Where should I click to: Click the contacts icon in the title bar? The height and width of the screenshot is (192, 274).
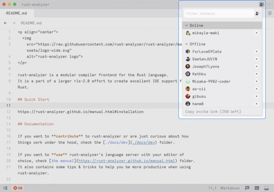(261, 4)
